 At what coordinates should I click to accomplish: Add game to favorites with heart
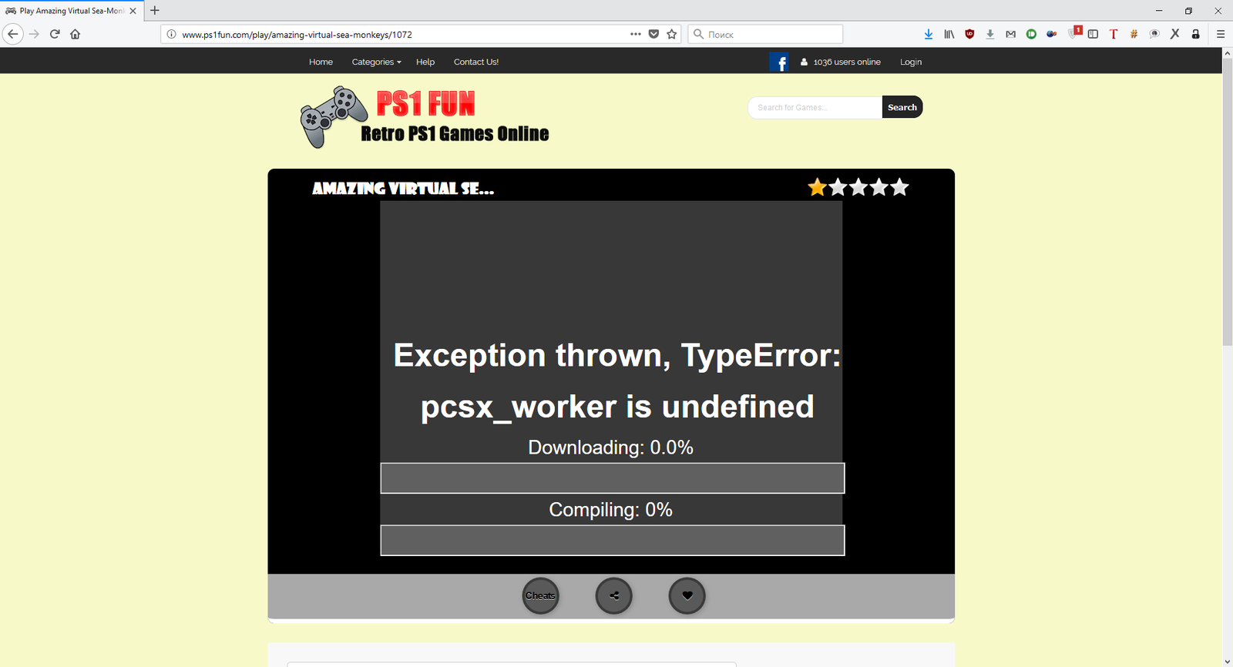[687, 595]
